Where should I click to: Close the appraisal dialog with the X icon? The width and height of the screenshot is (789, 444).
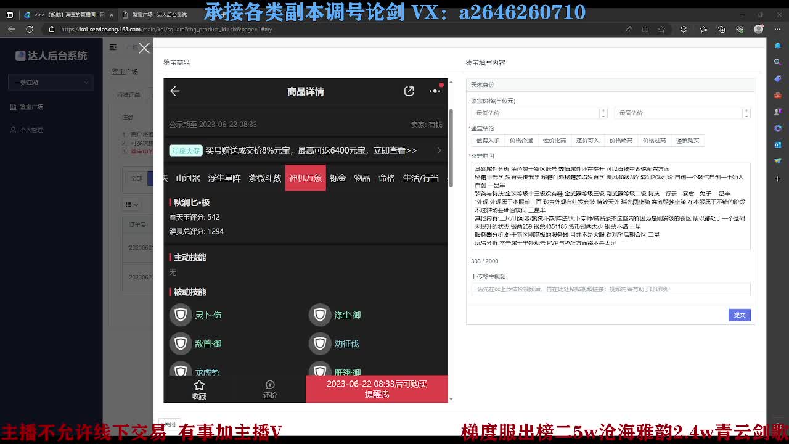click(x=144, y=48)
